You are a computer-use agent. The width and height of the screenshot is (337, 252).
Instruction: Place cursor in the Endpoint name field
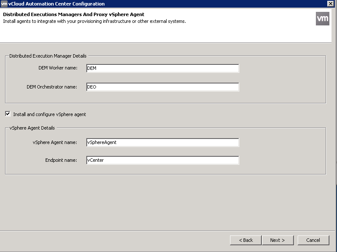(162, 161)
